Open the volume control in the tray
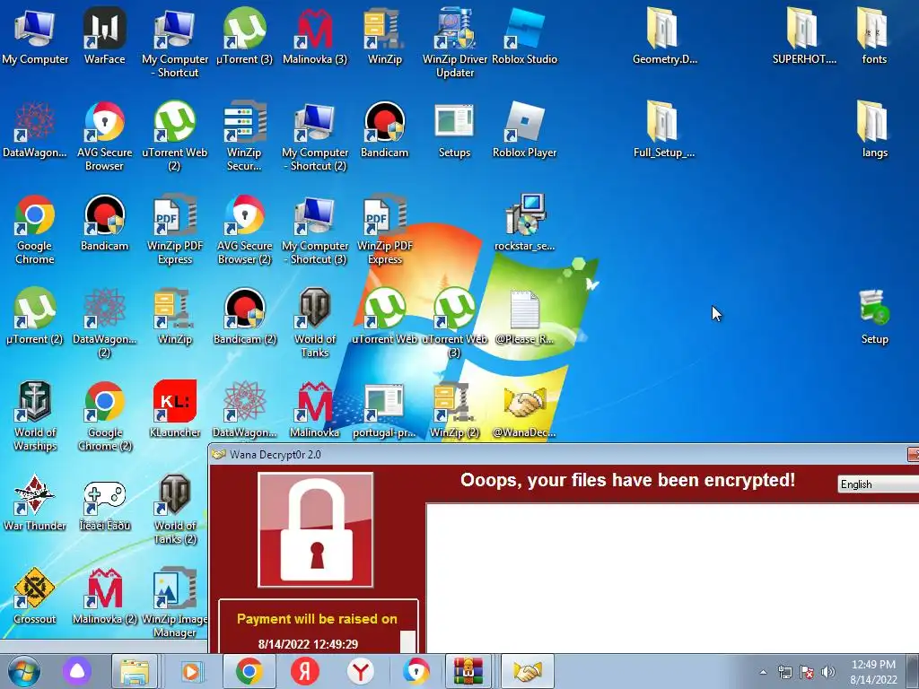Viewport: 919px width, 689px height. tap(827, 672)
